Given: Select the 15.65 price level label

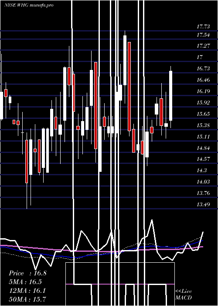Looking at the screenshot, I should (203, 114).
